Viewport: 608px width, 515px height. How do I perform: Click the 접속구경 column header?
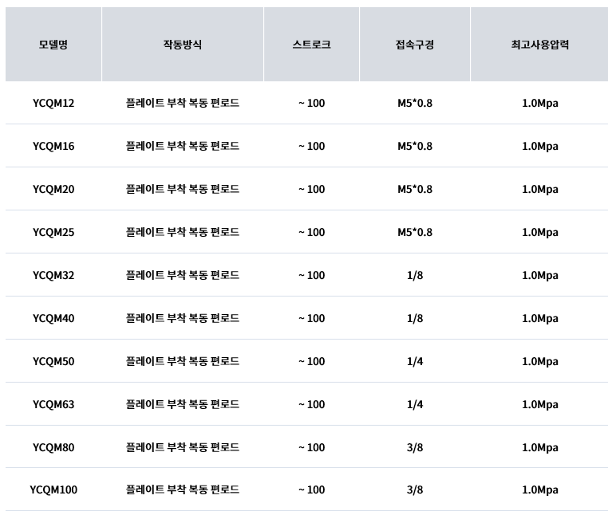[x=415, y=45]
